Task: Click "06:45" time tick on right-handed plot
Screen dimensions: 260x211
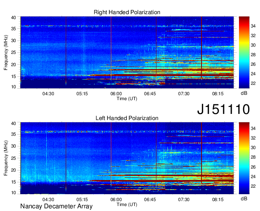Action: pyautogui.click(x=150, y=94)
